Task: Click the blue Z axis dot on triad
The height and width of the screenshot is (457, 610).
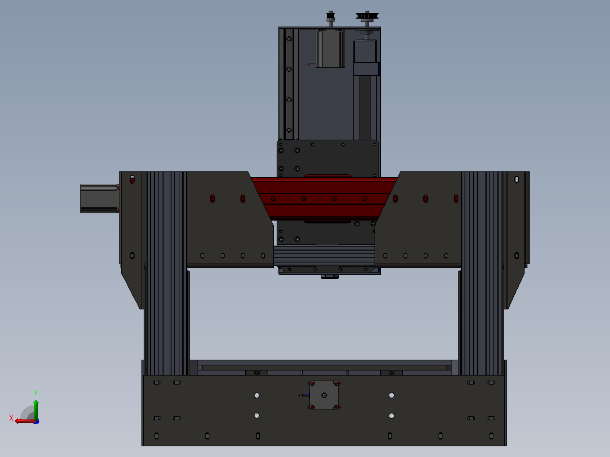Action: pos(37,421)
